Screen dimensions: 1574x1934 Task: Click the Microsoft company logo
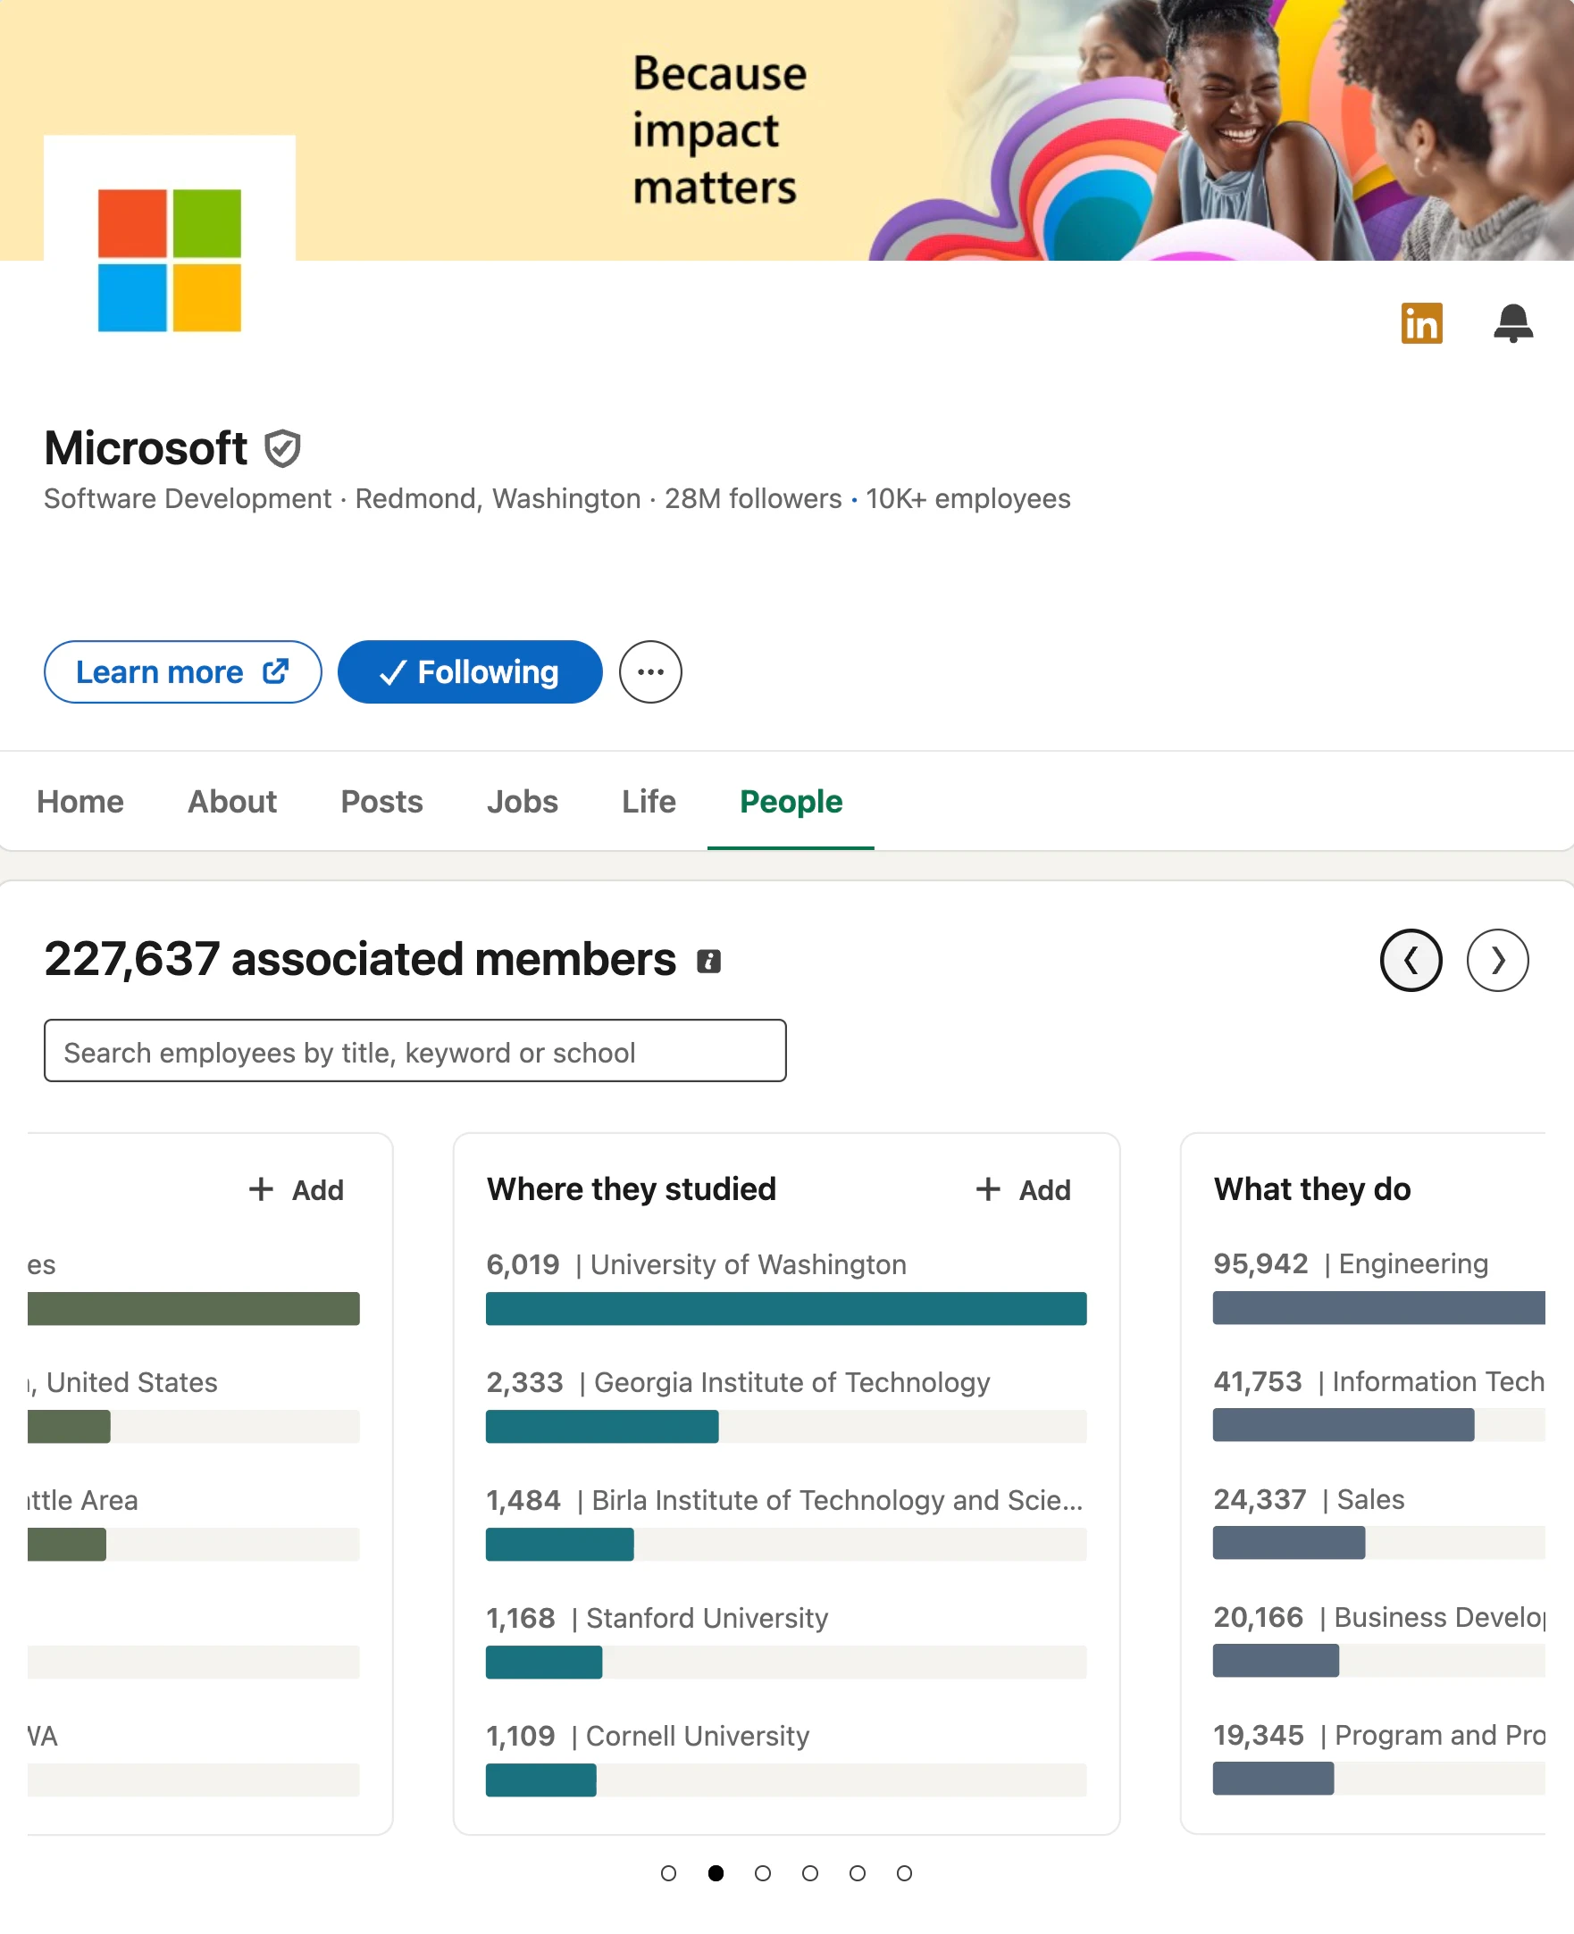[x=170, y=260]
